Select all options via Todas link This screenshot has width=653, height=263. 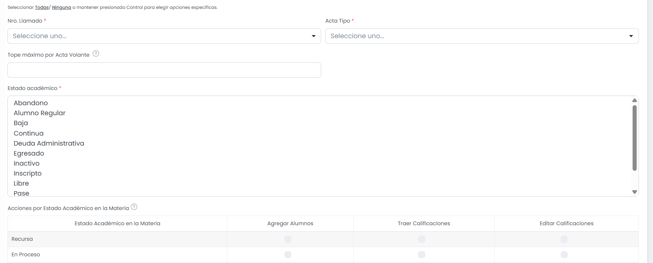pos(42,7)
